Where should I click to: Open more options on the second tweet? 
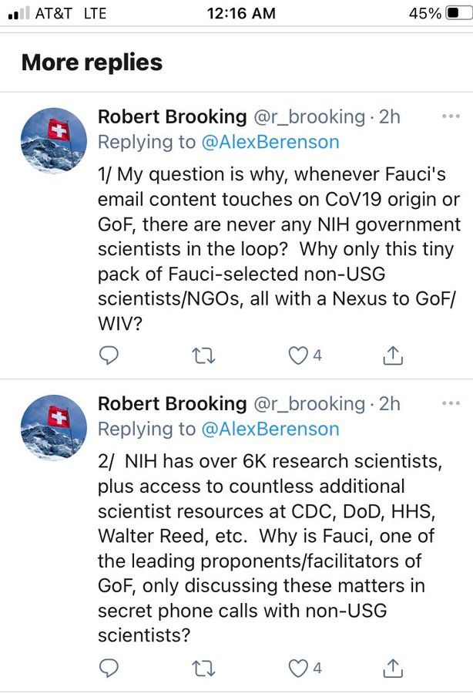(x=449, y=403)
